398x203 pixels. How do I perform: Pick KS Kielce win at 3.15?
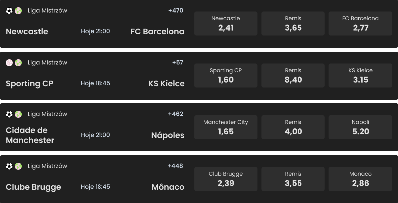click(360, 76)
